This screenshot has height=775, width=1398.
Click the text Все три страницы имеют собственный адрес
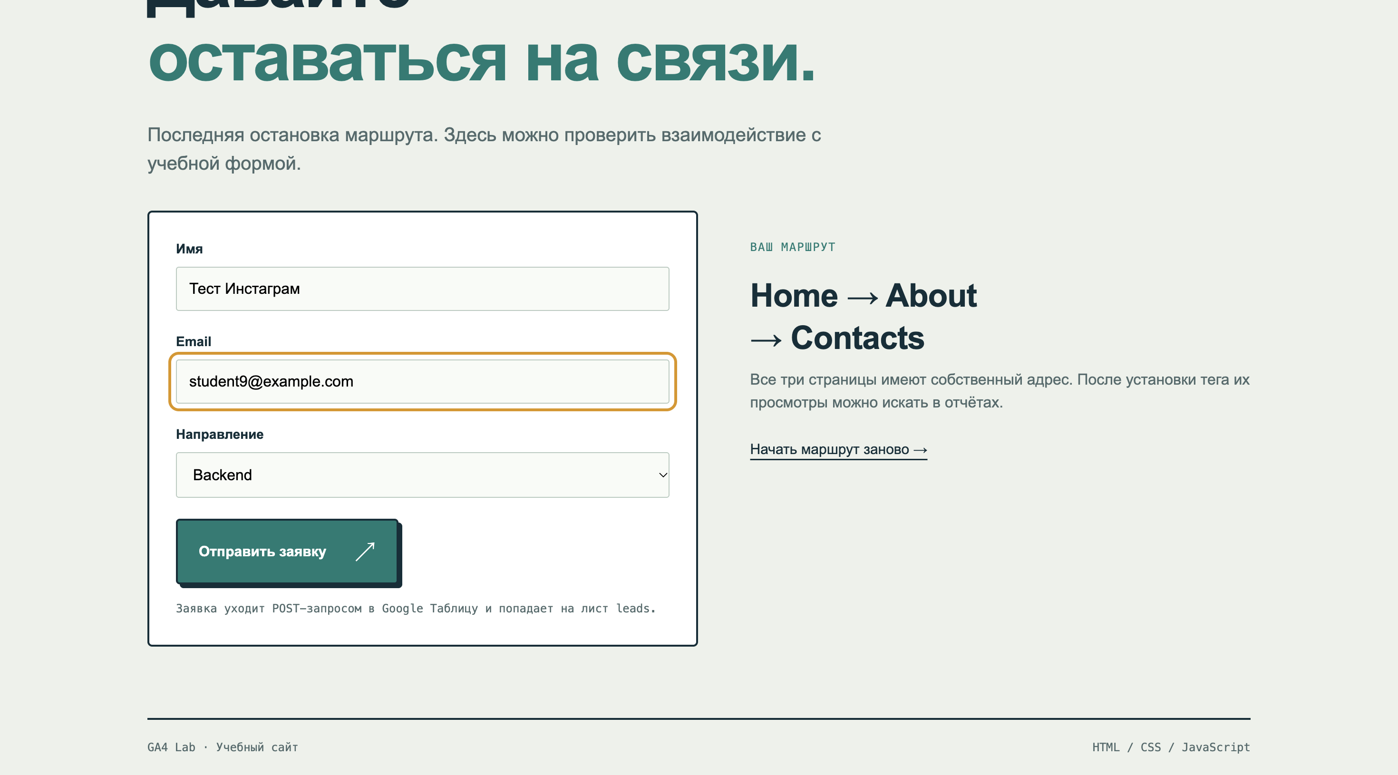1000,391
